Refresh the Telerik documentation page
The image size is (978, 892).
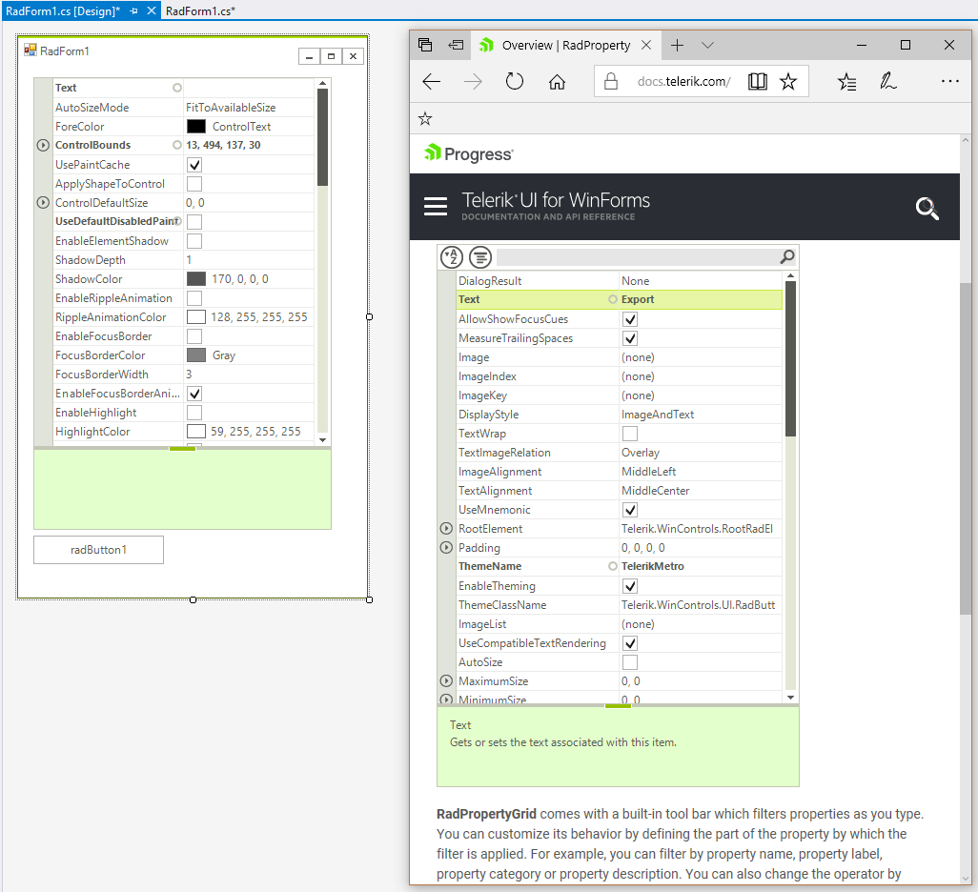tap(515, 81)
